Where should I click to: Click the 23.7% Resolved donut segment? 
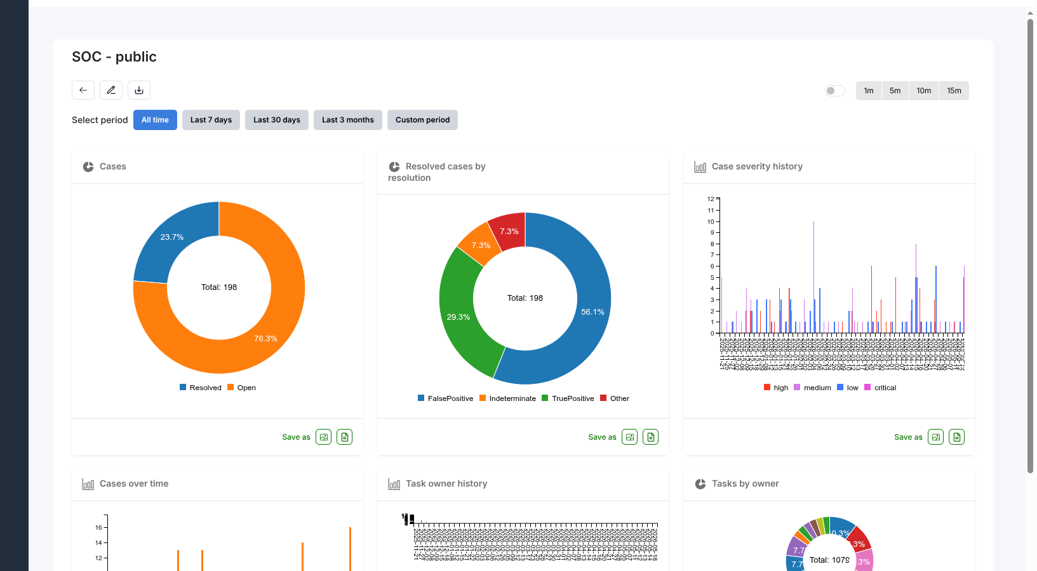(171, 238)
